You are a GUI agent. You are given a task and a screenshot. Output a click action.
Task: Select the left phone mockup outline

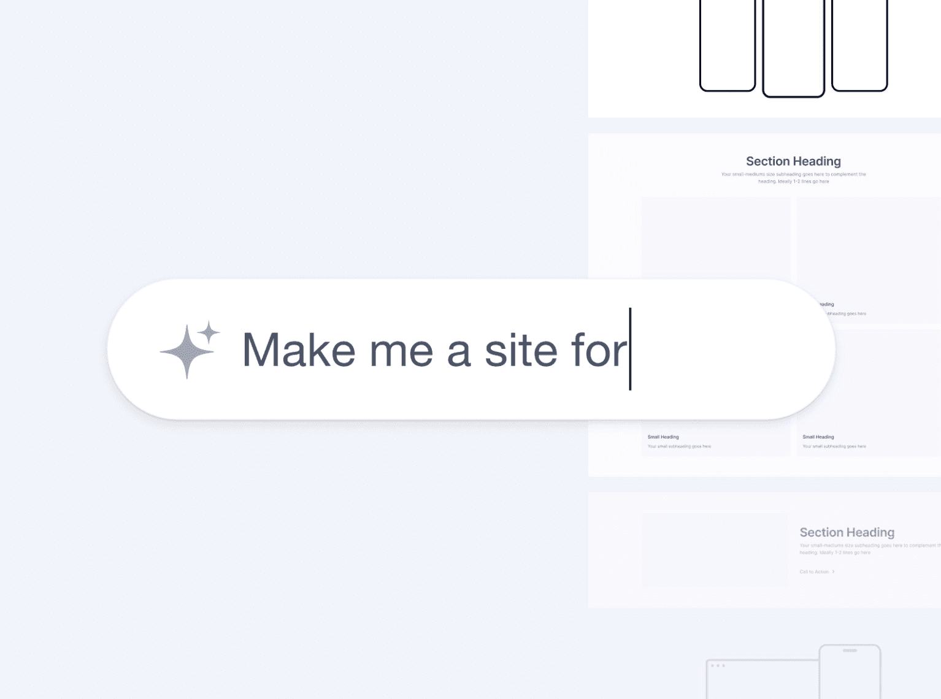point(728,45)
